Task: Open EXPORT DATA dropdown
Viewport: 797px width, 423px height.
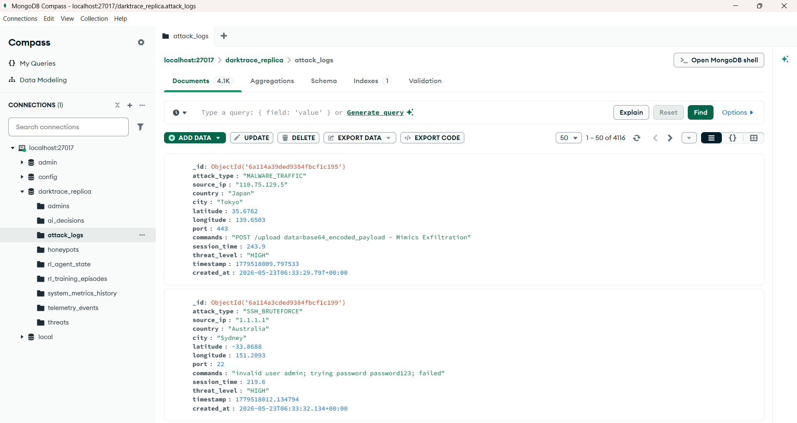Action: point(360,138)
